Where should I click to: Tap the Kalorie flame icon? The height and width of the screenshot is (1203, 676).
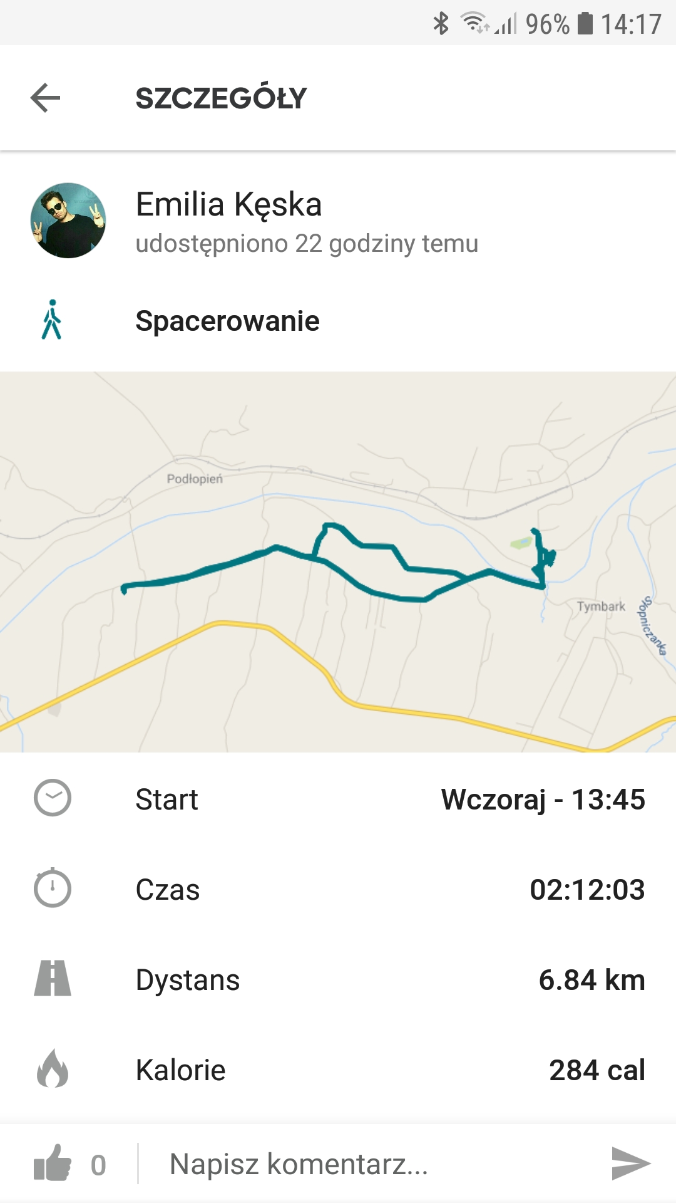point(53,1069)
